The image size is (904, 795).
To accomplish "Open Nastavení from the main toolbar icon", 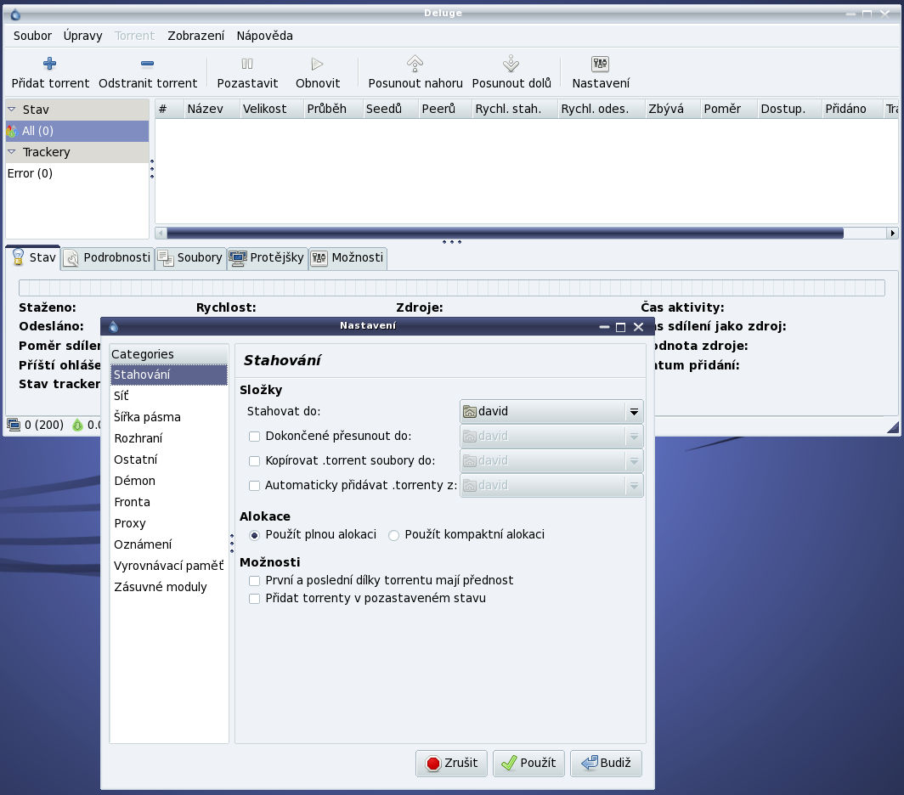I will coord(600,64).
